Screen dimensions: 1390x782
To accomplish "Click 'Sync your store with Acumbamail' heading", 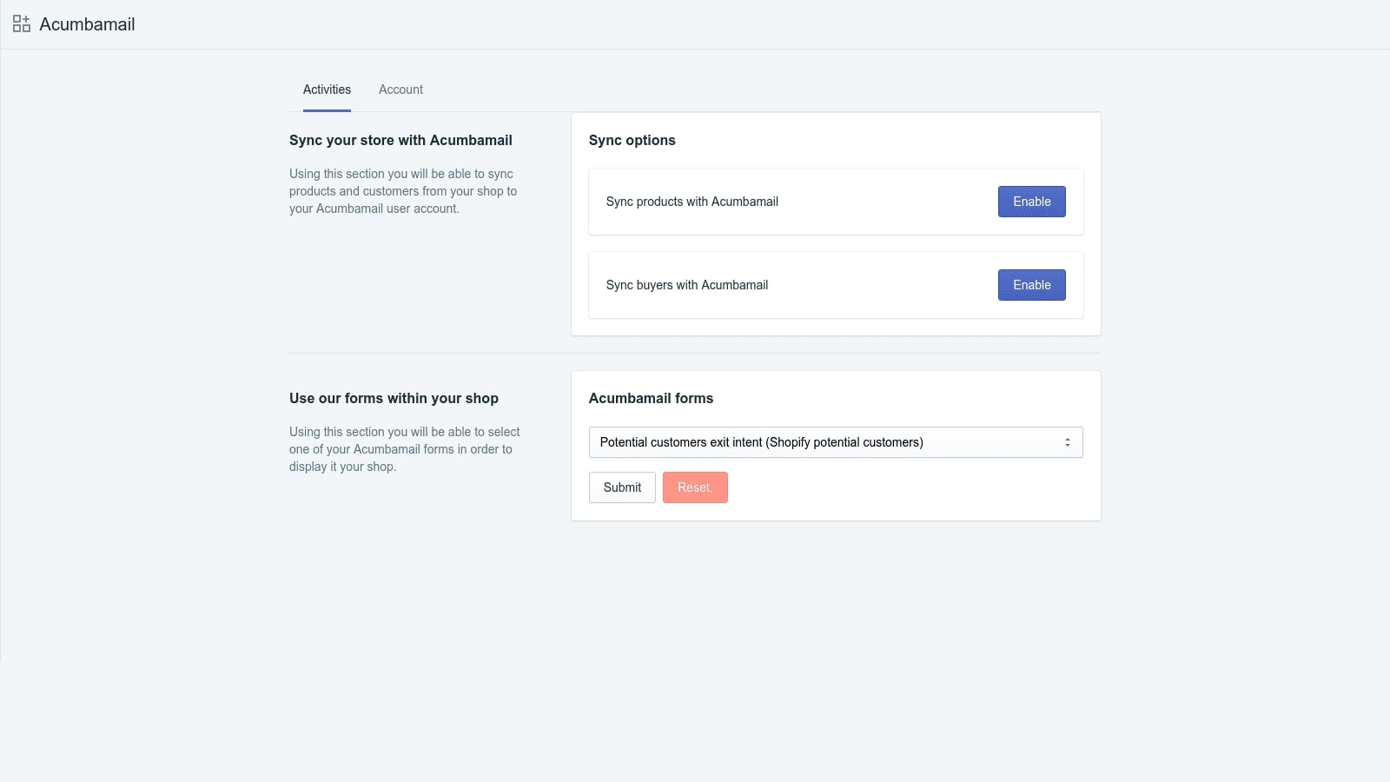I will click(x=400, y=140).
